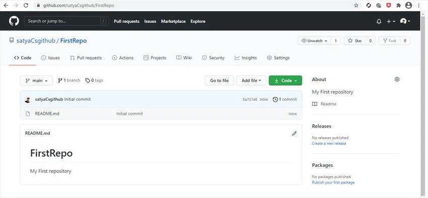Click Go to file button
The image size is (428, 198).
pyautogui.click(x=219, y=81)
